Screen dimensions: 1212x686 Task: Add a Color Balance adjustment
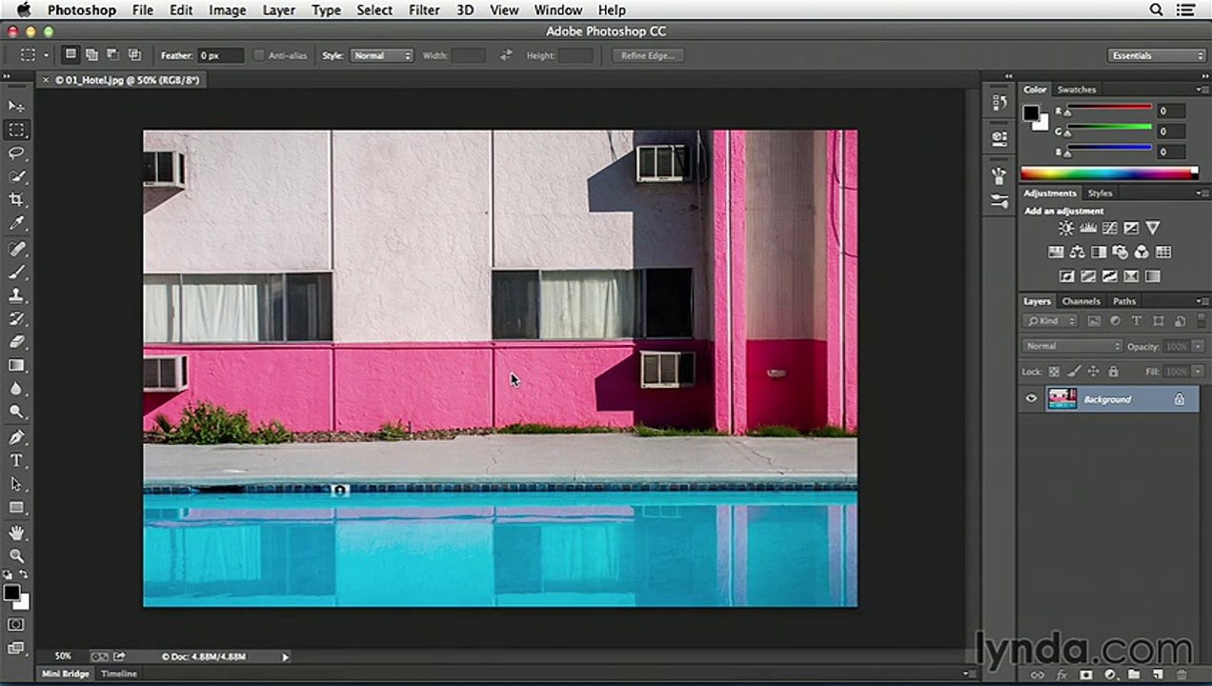pyautogui.click(x=1077, y=252)
